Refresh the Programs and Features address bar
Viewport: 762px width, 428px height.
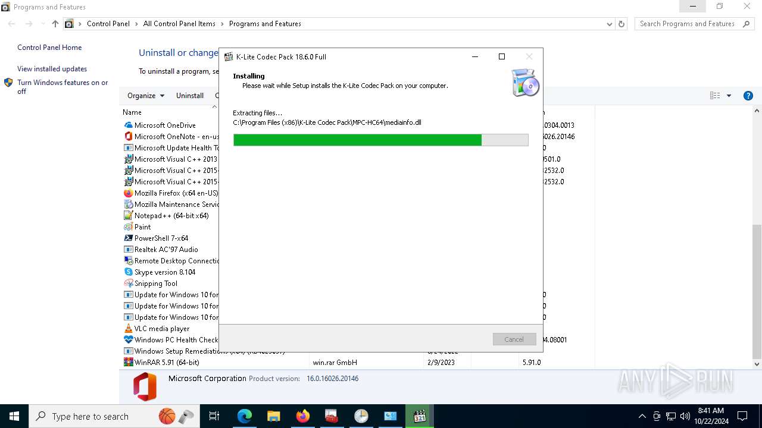(x=622, y=24)
